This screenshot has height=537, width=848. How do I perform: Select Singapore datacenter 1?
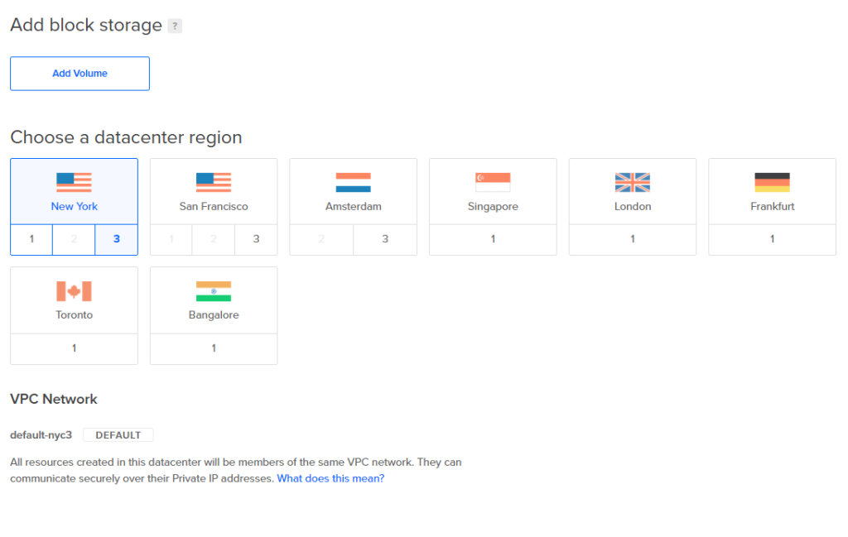[493, 239]
